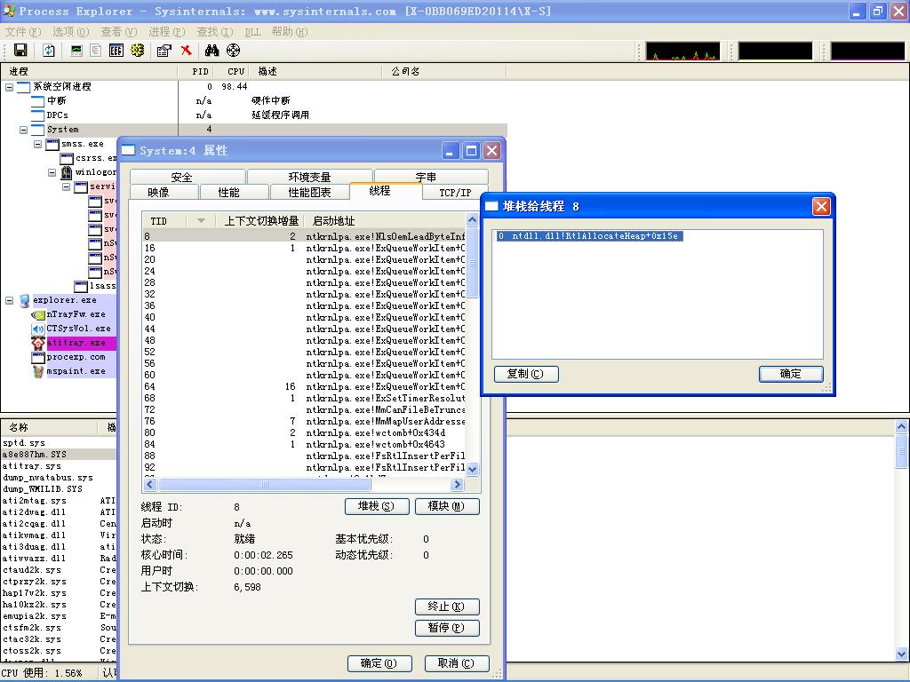
Task: Click the crosshair Find Window target icon
Action: point(233,51)
